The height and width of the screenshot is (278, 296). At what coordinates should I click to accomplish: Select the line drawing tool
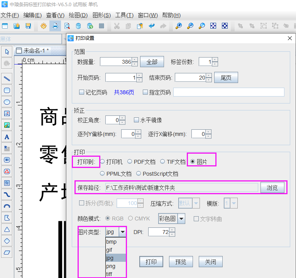click(x=7, y=78)
